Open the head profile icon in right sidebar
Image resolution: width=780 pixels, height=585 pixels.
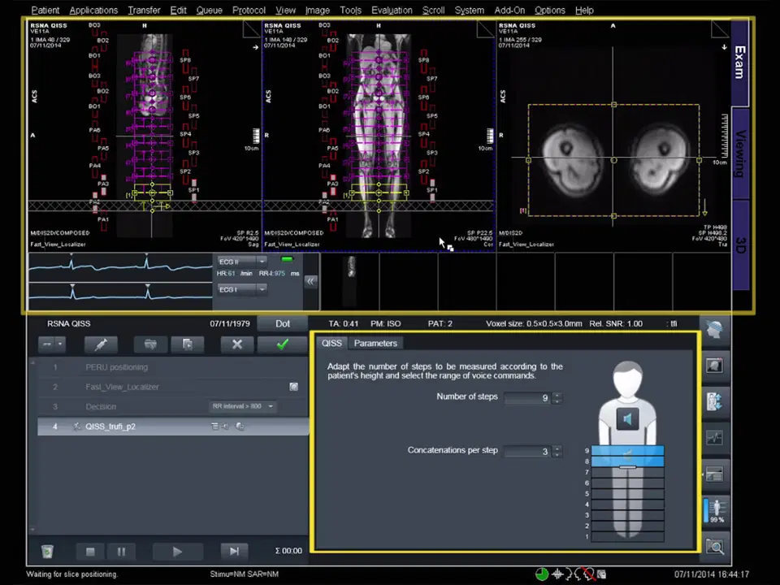tap(715, 329)
